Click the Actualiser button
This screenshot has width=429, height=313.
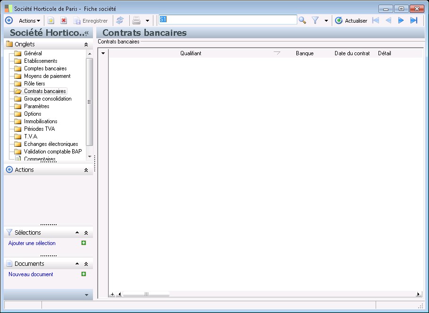pyautogui.click(x=351, y=21)
